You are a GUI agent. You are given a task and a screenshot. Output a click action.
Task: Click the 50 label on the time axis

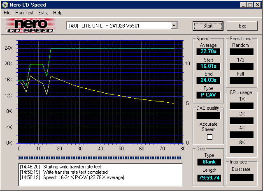(x=121, y=149)
